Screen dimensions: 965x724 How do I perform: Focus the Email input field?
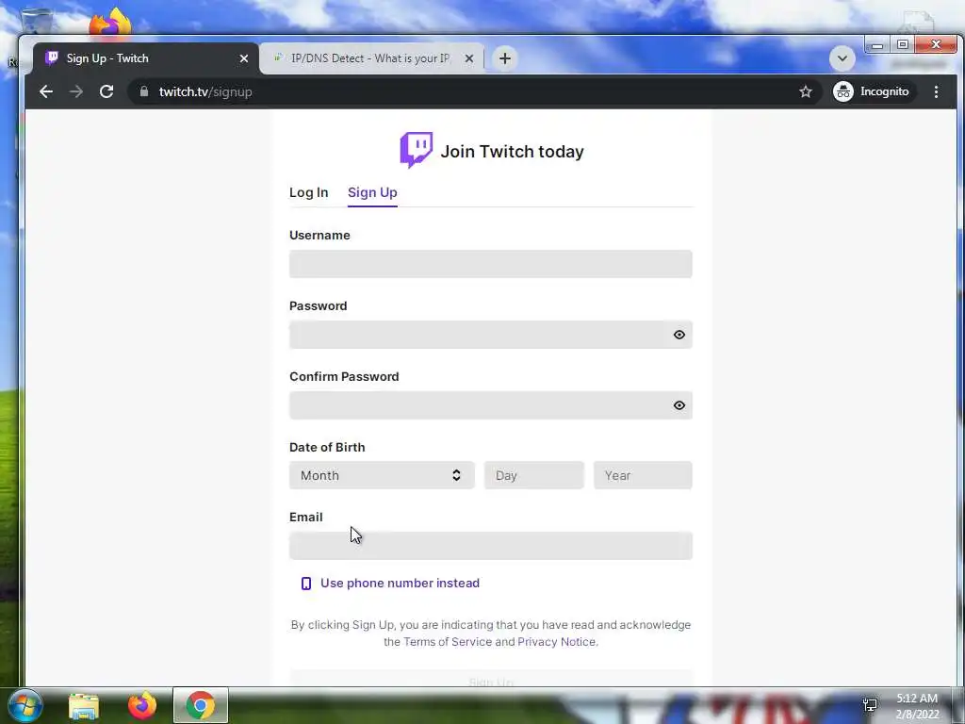tap(490, 546)
